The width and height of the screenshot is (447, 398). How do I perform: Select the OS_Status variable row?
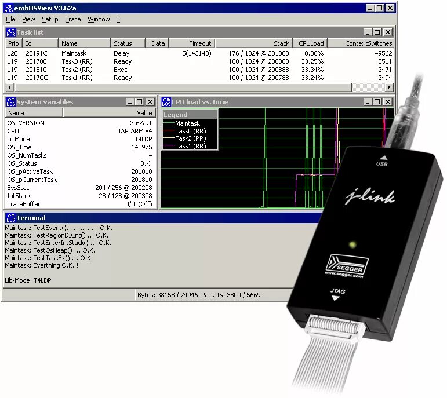79,163
